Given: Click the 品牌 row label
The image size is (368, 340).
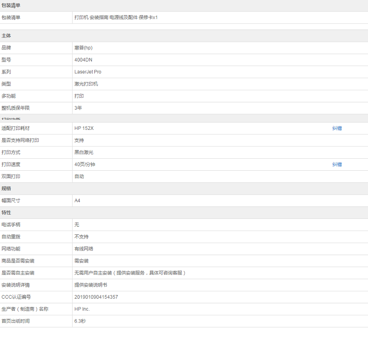Looking at the screenshot, I should click(6, 48).
